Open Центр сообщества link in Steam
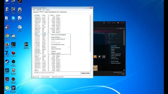The height and width of the screenshot is (94, 168). (x=115, y=48)
